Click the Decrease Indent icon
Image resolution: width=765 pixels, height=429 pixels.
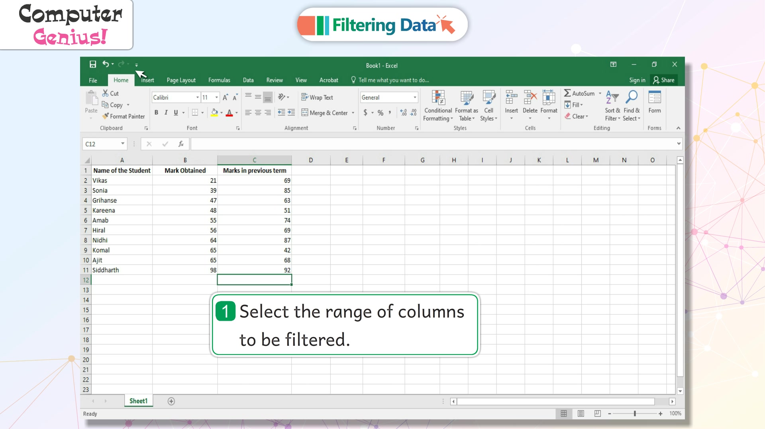pyautogui.click(x=281, y=113)
